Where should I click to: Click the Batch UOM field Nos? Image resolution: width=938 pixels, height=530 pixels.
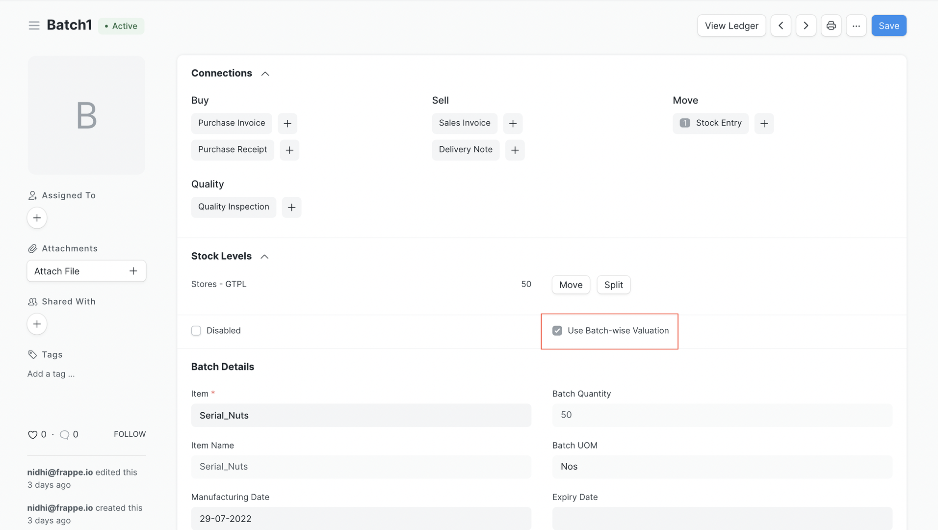(x=722, y=467)
